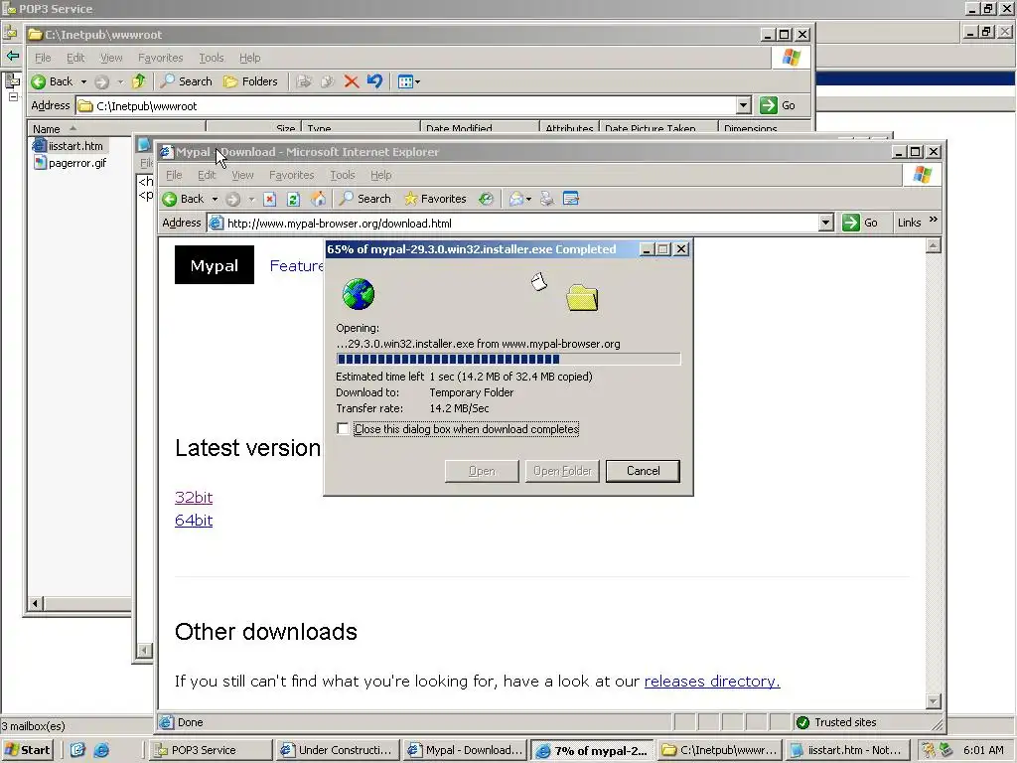Screen dimensions: 1017x763
Task: Open Back dropdown arrow in wwwroot window
Action: point(83,81)
